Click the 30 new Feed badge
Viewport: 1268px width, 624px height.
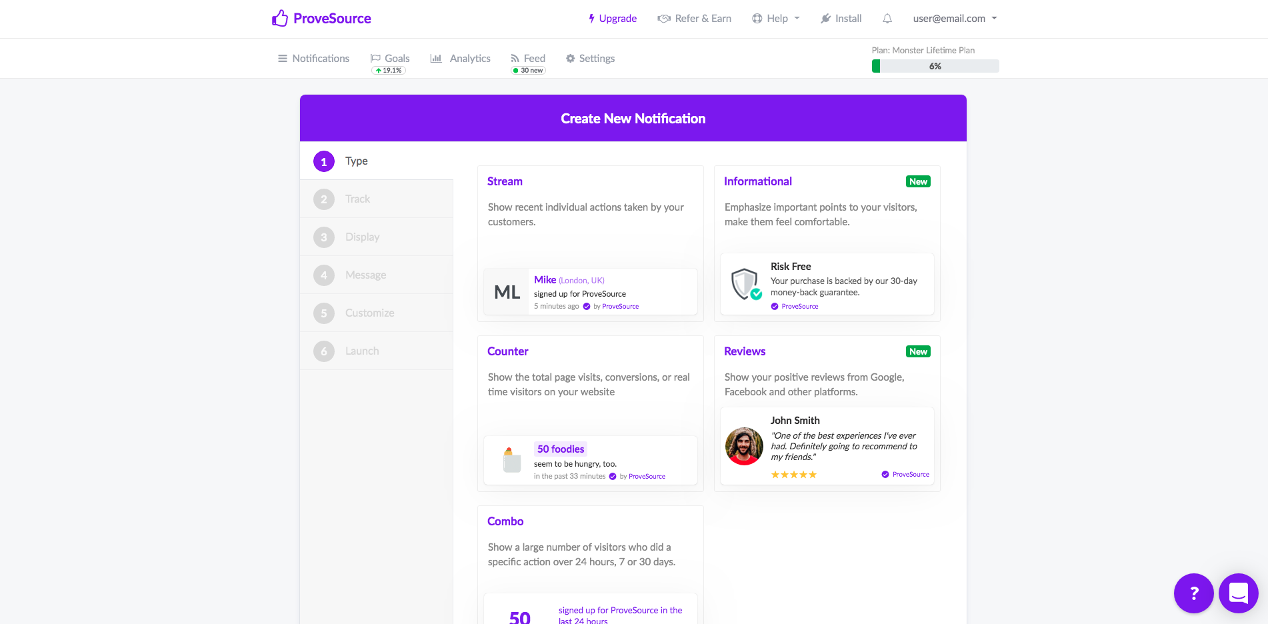point(528,71)
